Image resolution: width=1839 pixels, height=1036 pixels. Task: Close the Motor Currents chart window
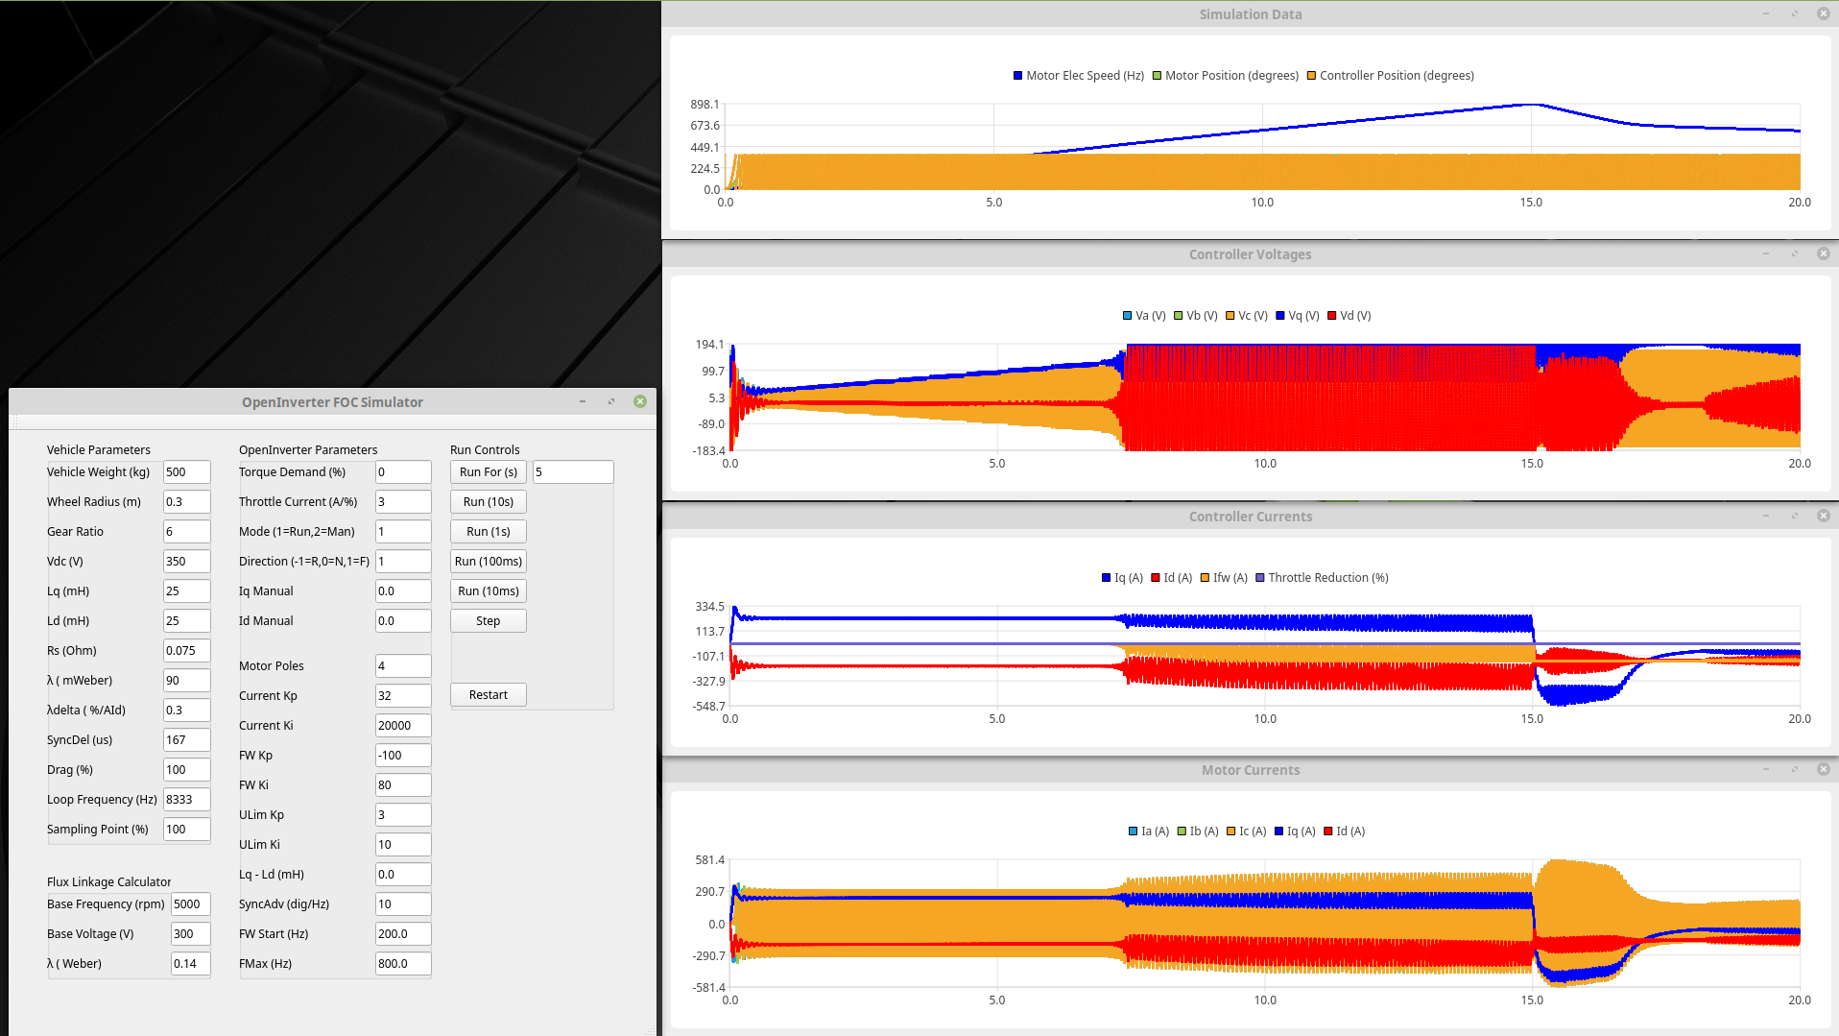tap(1823, 769)
